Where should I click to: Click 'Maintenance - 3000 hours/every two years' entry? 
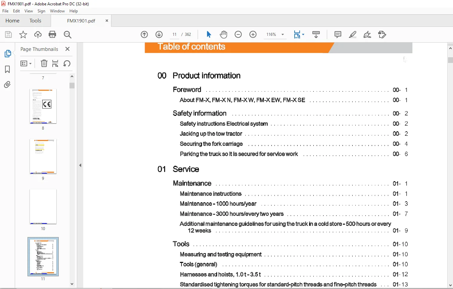(232, 214)
